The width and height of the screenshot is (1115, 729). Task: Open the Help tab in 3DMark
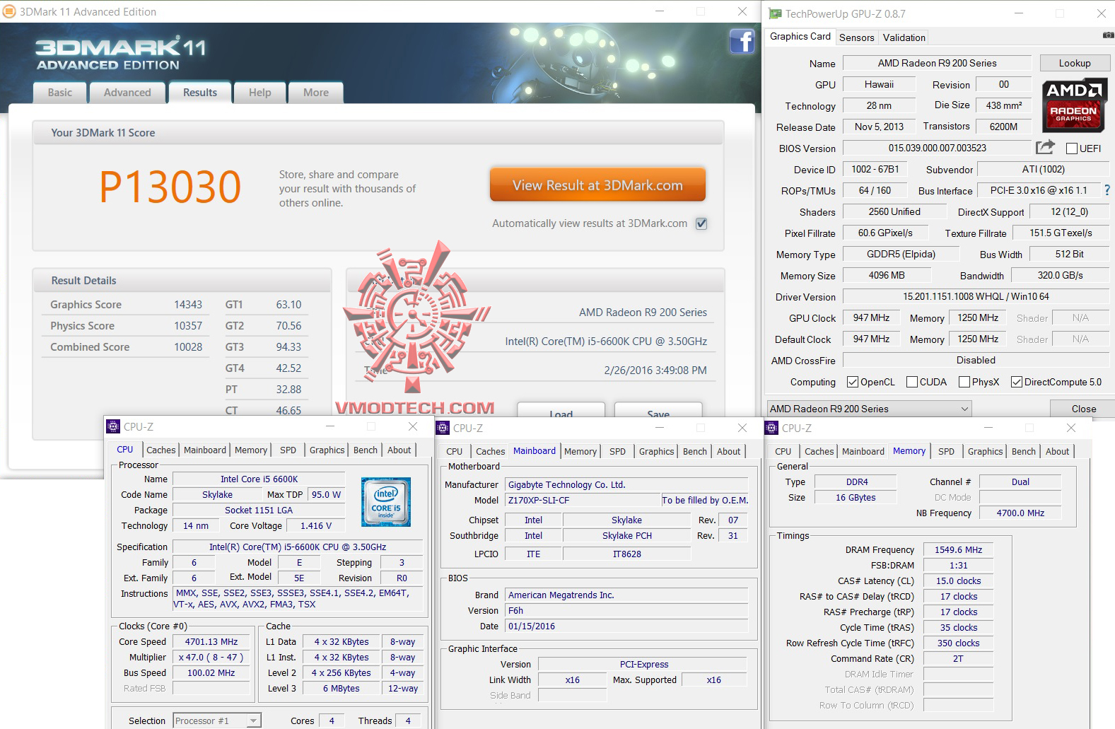click(x=259, y=93)
